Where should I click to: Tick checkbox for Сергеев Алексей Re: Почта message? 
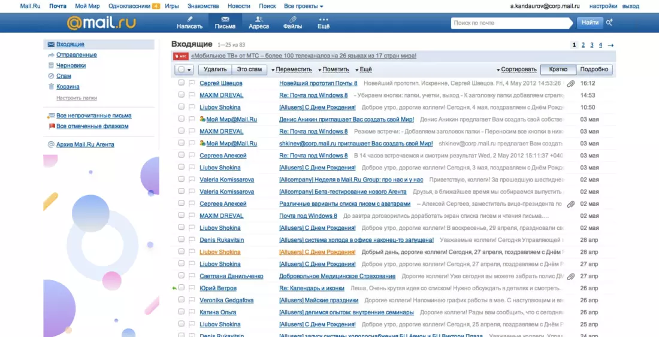(x=182, y=155)
